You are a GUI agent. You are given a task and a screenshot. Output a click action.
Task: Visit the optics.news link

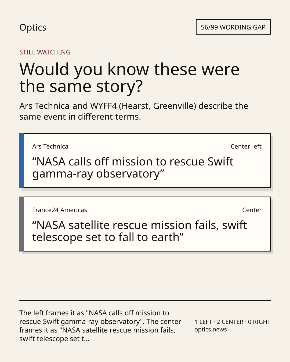[x=211, y=330]
